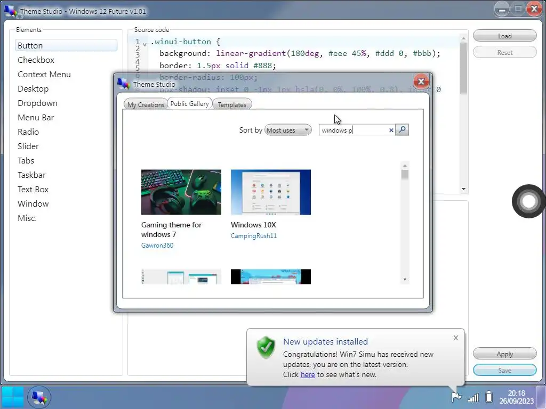Click gallery scrollbar down arrow

click(x=405, y=279)
